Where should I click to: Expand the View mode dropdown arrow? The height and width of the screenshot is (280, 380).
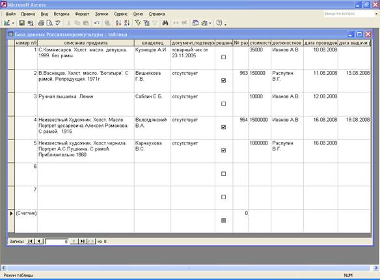point(13,23)
